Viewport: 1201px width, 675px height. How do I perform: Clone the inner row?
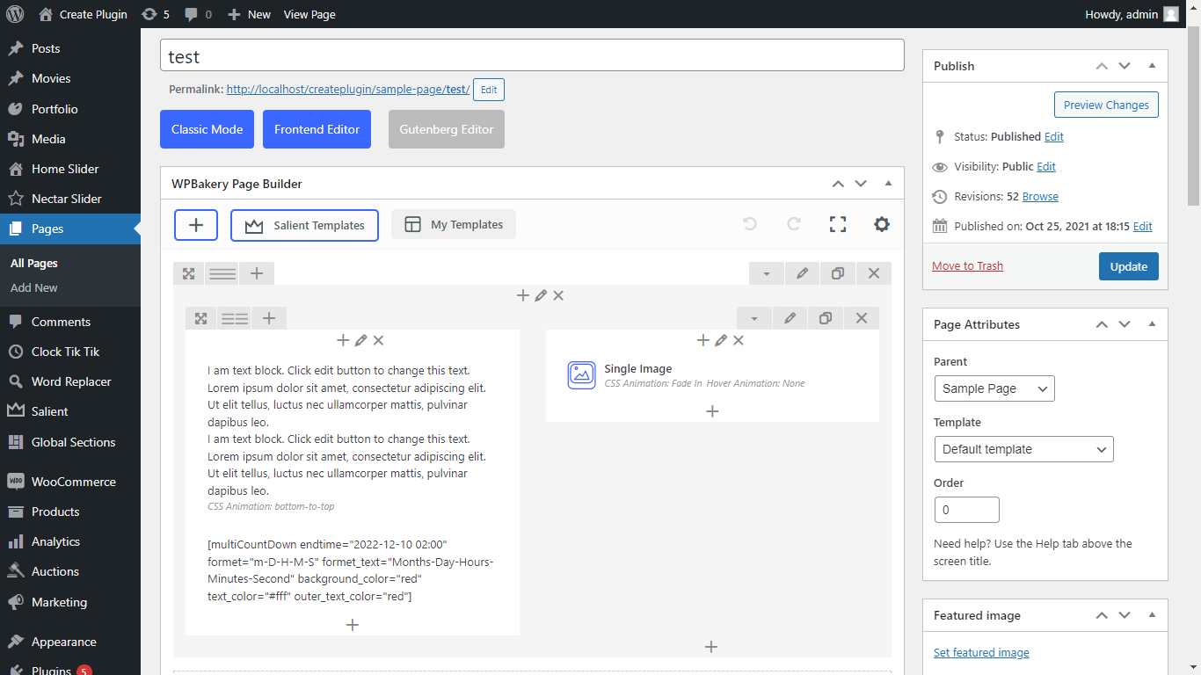point(826,318)
